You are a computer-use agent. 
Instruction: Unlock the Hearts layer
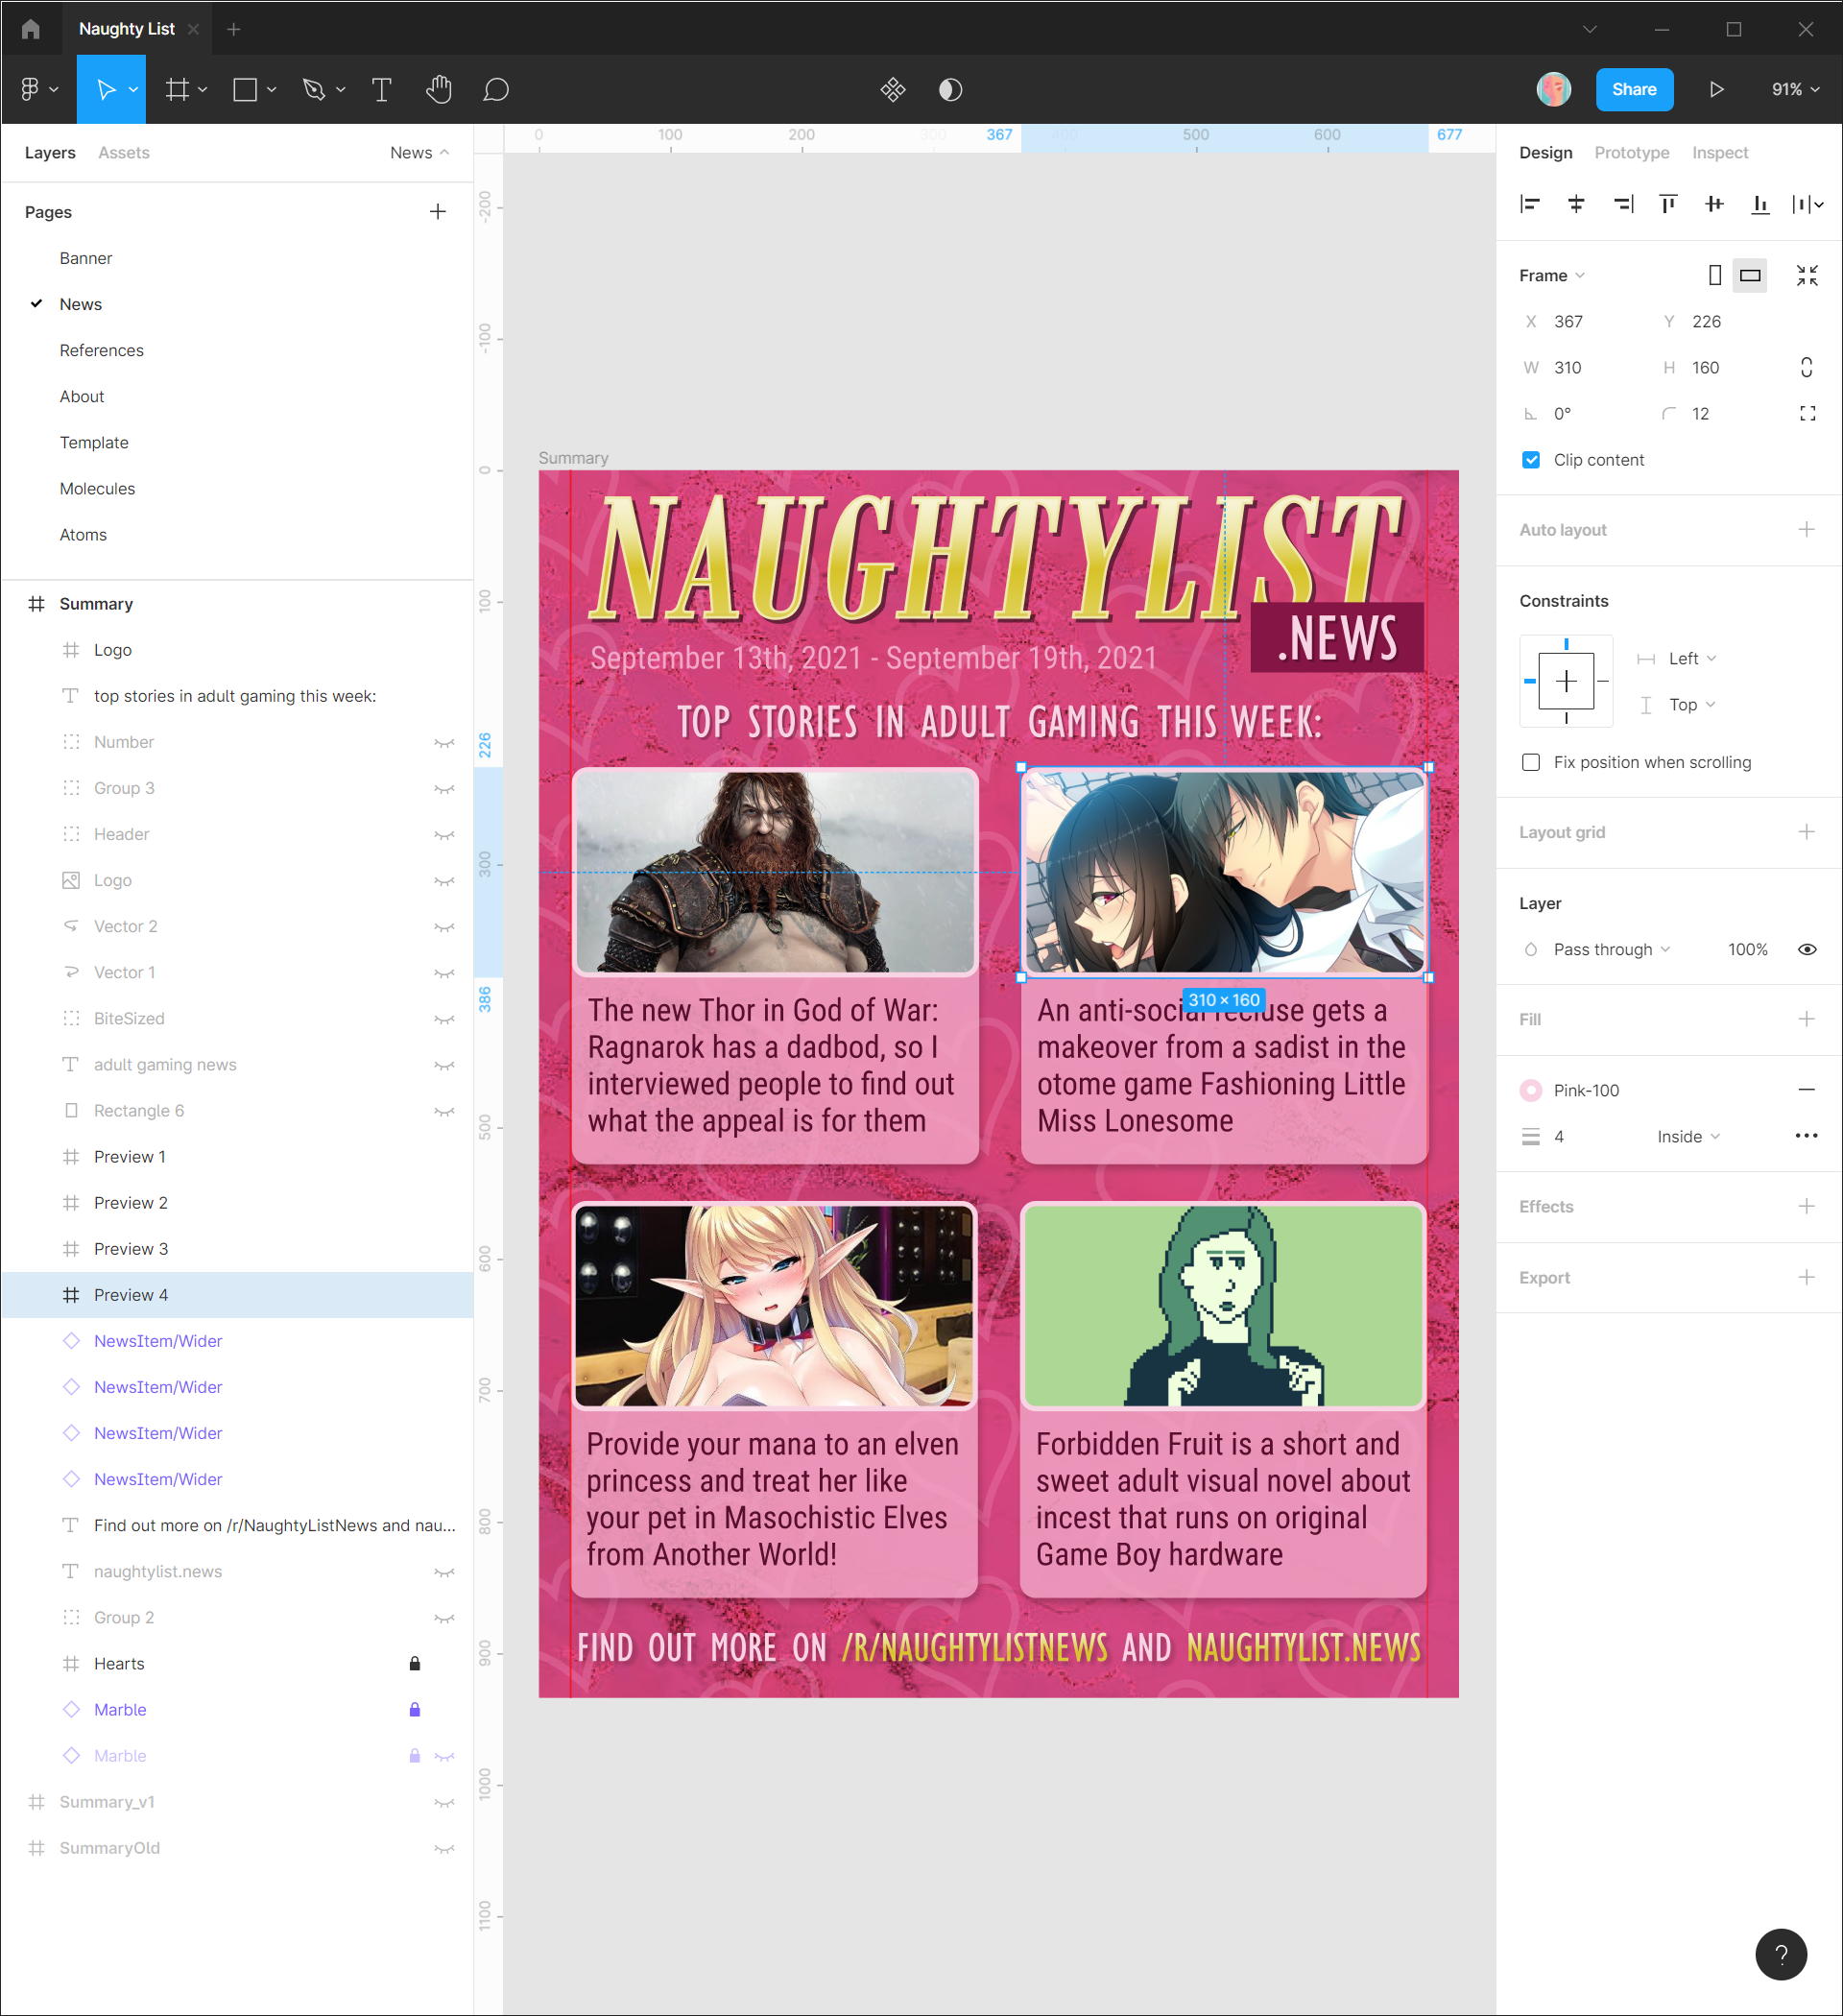click(415, 1663)
